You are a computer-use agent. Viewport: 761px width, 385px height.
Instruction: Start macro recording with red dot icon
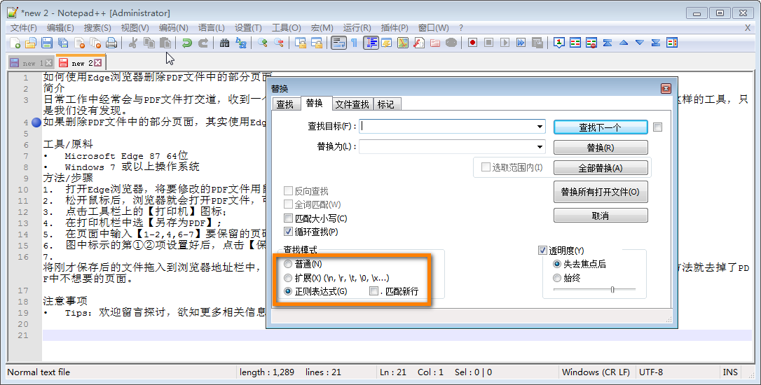pos(472,43)
